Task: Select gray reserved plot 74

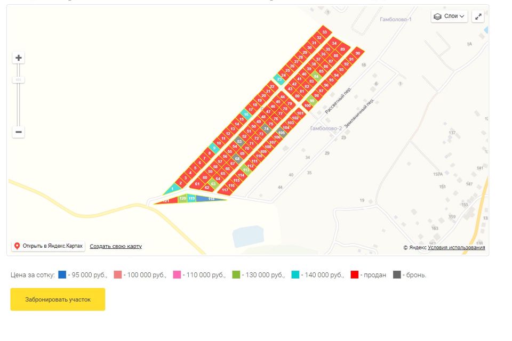Action: pyautogui.click(x=266, y=128)
